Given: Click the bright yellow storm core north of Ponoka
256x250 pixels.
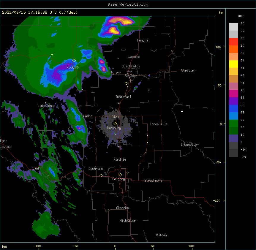Looking at the screenshot, I should coord(113,31).
